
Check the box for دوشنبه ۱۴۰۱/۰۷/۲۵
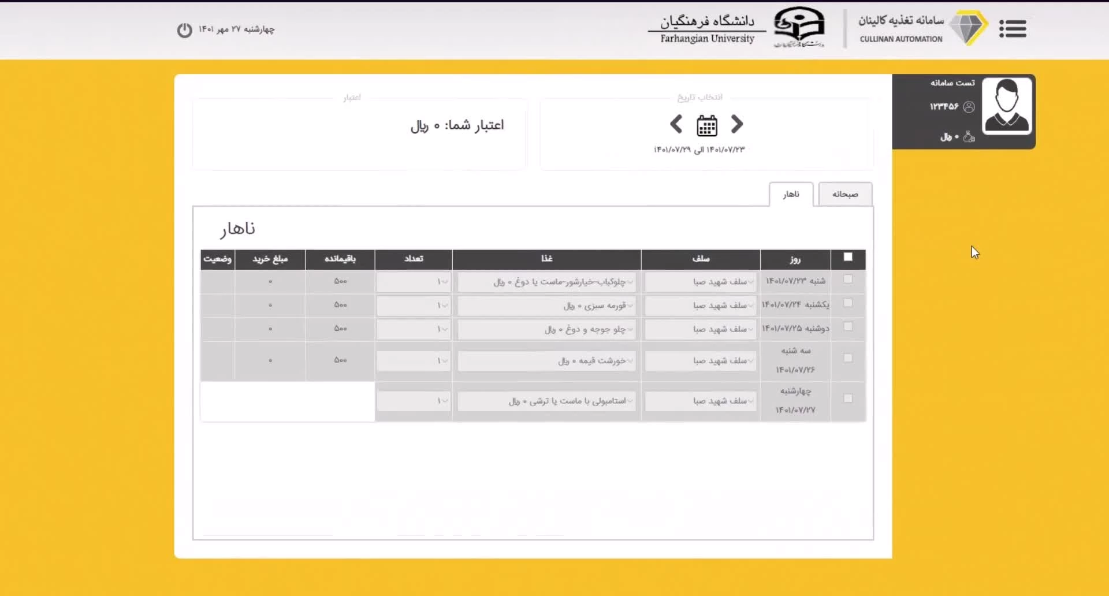[848, 327]
